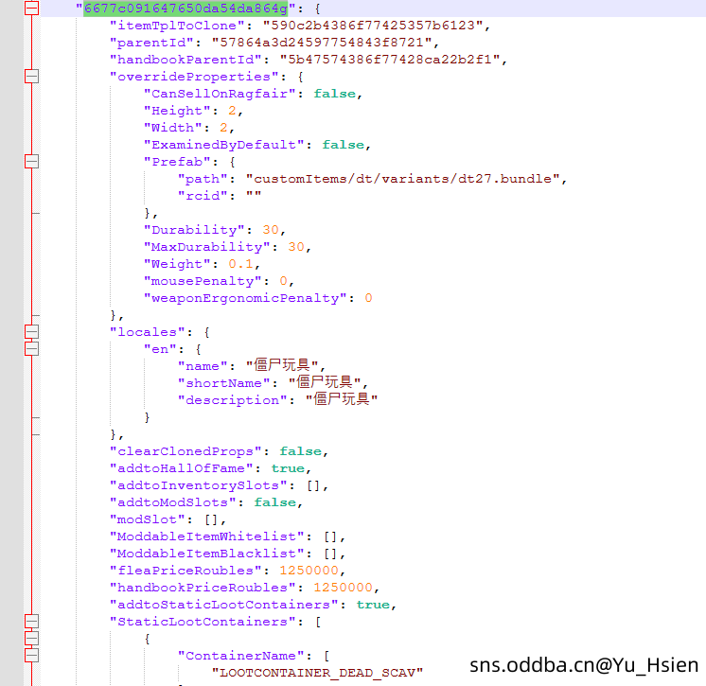This screenshot has width=706, height=686.
Task: Fold the ContainerName array block
Action: coord(31,656)
